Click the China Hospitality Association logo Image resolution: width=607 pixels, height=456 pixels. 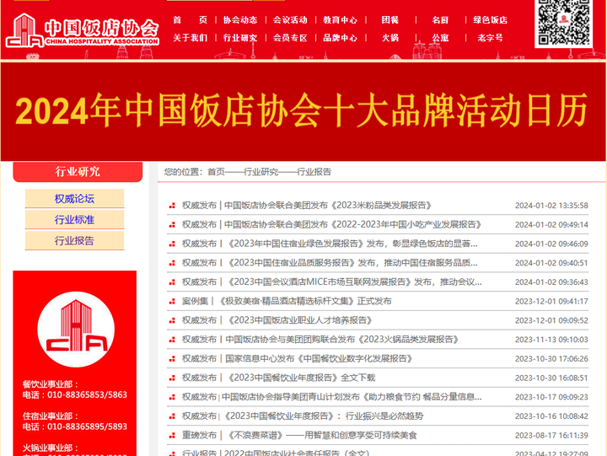point(83,30)
